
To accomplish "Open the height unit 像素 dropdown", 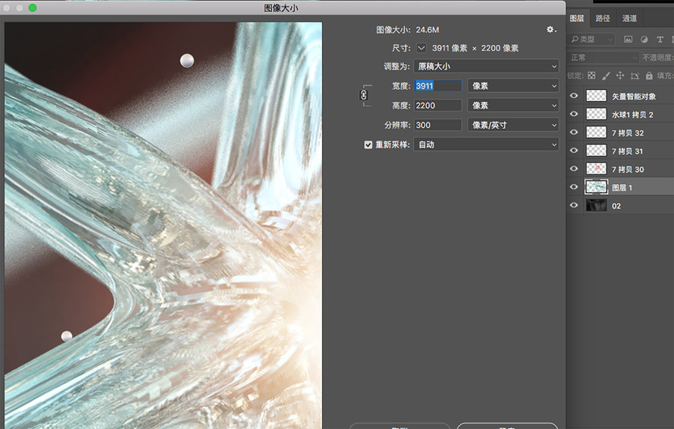I will (x=513, y=106).
